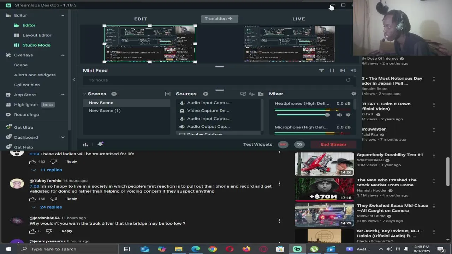This screenshot has width=452, height=254.
Task: Open the Scene overlays entry
Action: (21, 65)
